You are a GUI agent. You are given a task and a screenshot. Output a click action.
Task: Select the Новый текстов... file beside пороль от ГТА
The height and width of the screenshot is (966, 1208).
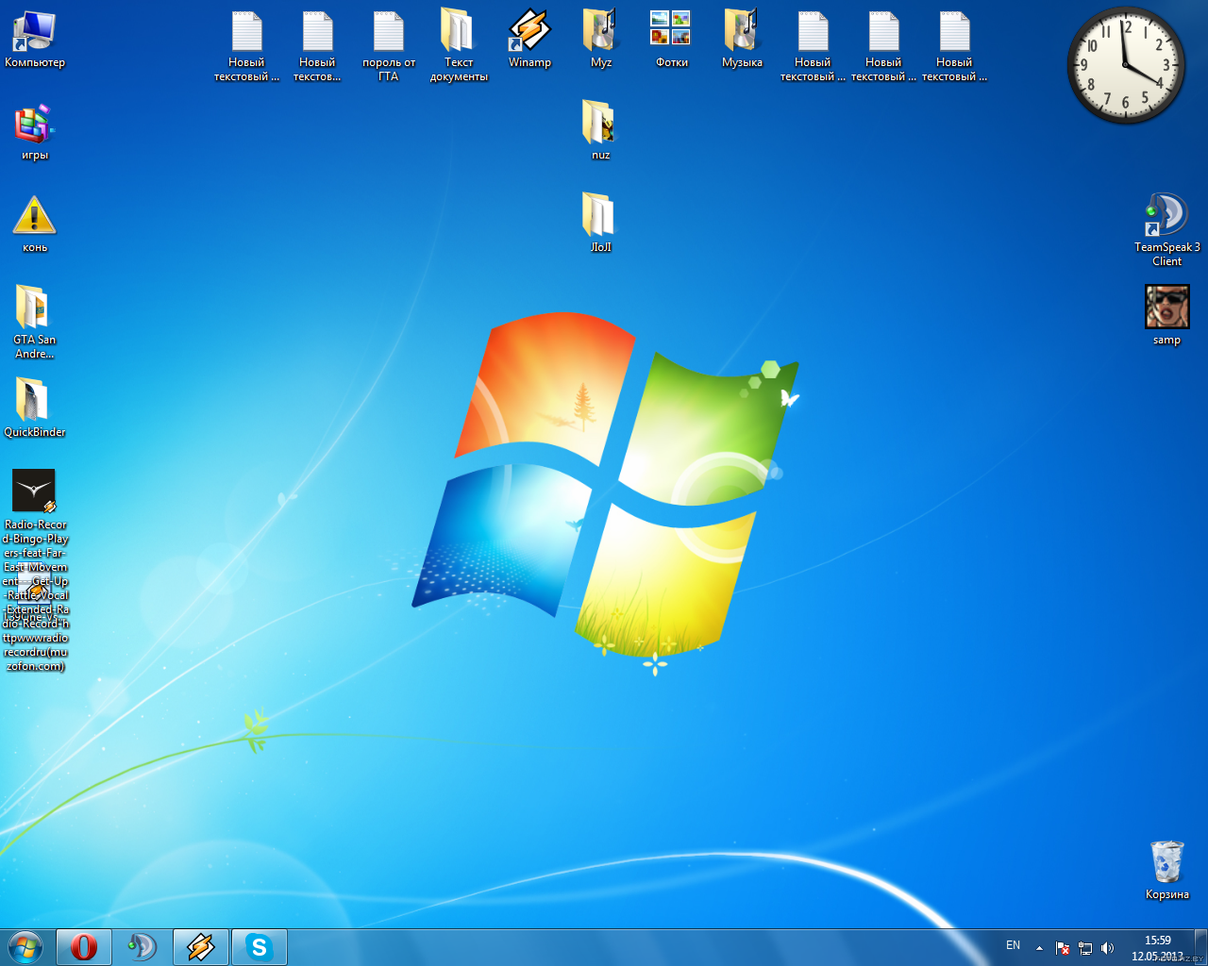click(317, 46)
